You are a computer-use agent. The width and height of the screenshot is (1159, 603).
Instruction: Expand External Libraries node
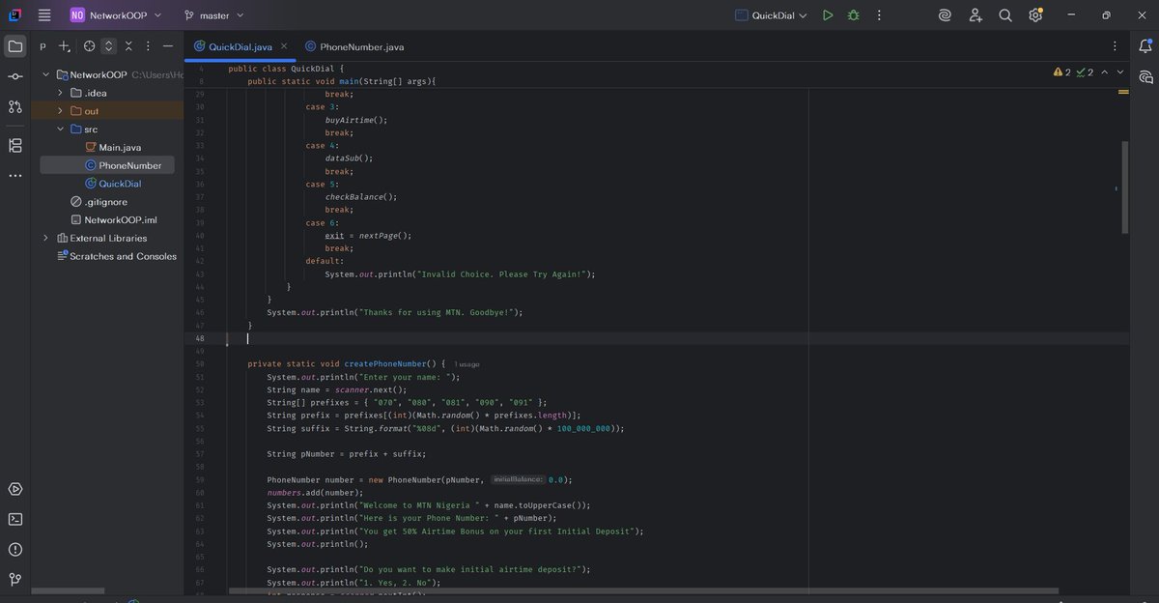pos(45,238)
